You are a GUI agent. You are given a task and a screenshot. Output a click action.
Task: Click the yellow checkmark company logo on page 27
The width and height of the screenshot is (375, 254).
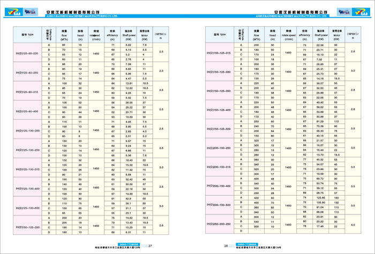[x=13, y=12]
